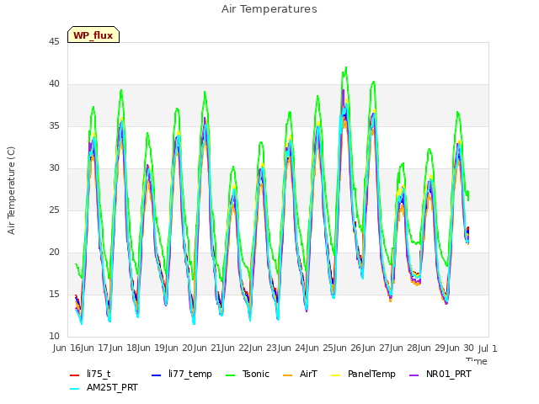Click the Tsonic peak above 40 on 25Jun
Image resolution: width=539 pixels, height=404 pixels.
pos(346,67)
